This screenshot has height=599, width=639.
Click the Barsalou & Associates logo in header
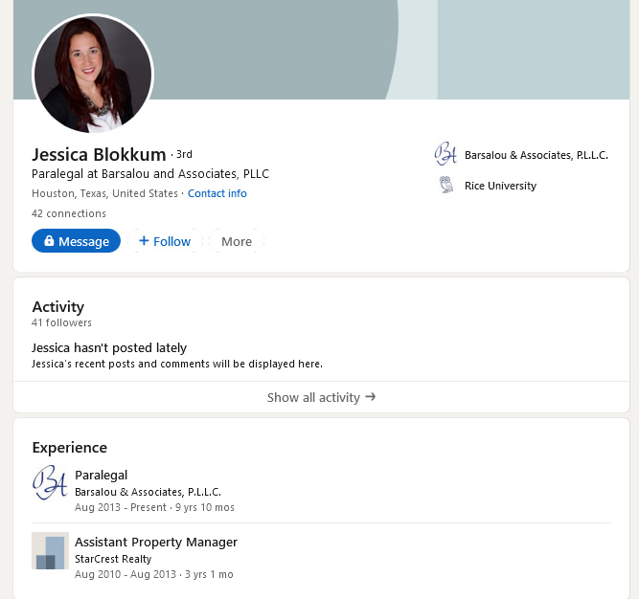446,154
